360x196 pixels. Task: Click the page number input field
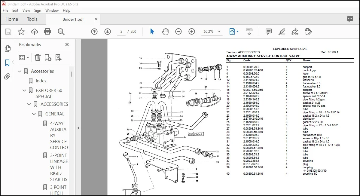121,32
